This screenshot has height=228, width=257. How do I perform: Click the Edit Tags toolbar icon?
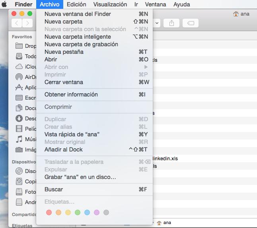191,23
